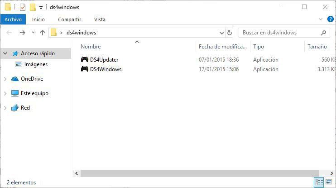Click the search magnifier icon
Viewport: 336px width, 188px height.
(323, 33)
